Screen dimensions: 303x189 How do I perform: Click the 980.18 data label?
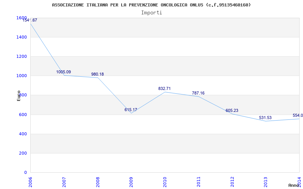pos(97,74)
